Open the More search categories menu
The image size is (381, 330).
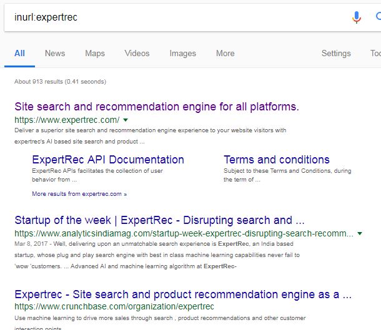click(225, 53)
